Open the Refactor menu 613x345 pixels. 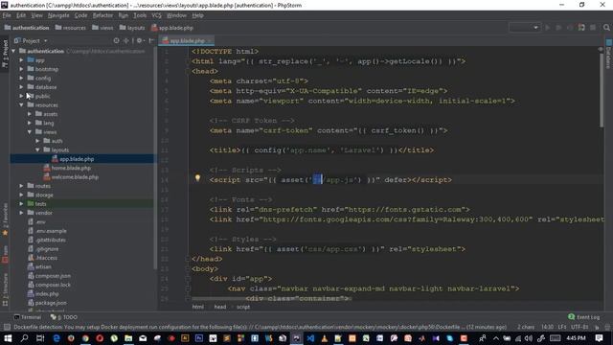coord(102,15)
